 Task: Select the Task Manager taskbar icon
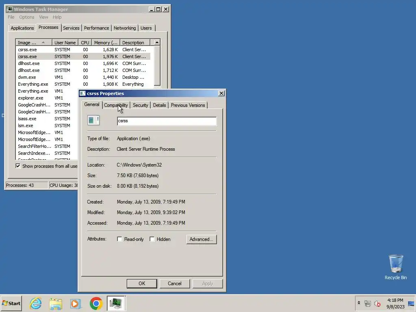[x=116, y=303]
